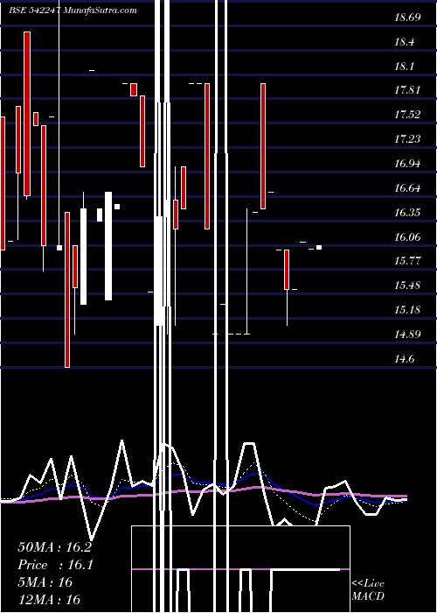Viewport: 437px width, 613px height.
Task: Click the 12MA : 16 readout
Action: [49, 599]
